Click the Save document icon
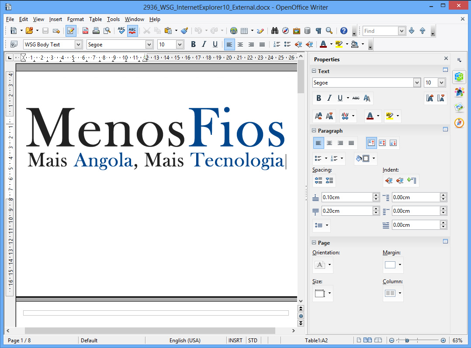The height and width of the screenshot is (348, 471). pyautogui.click(x=45, y=31)
